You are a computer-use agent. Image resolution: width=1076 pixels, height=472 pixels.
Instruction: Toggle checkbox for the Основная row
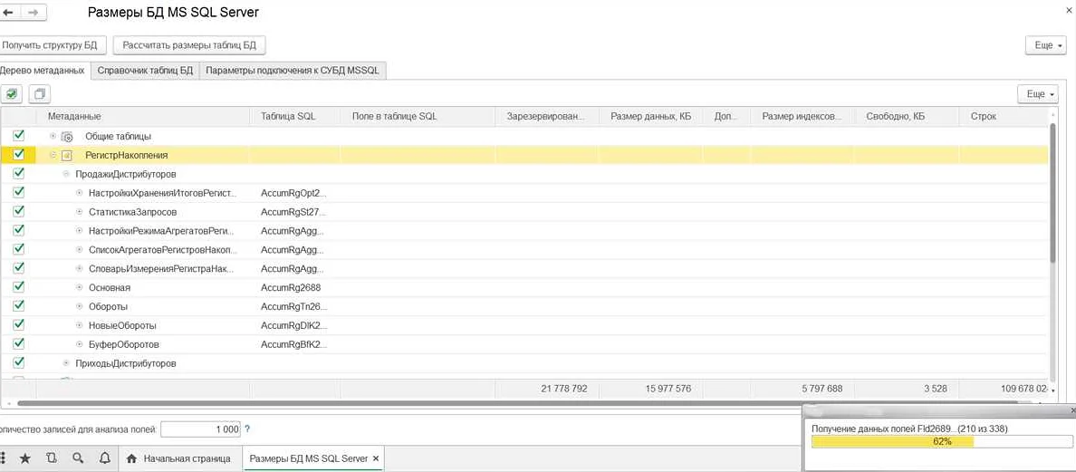19,287
